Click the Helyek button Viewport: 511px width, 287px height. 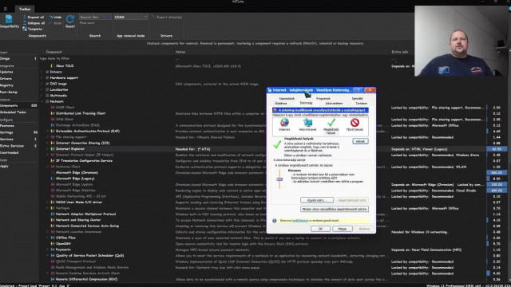click(360, 141)
